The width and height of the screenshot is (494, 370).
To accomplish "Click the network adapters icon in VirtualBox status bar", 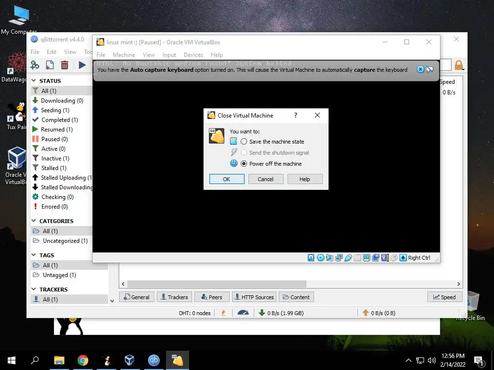I will [x=339, y=258].
